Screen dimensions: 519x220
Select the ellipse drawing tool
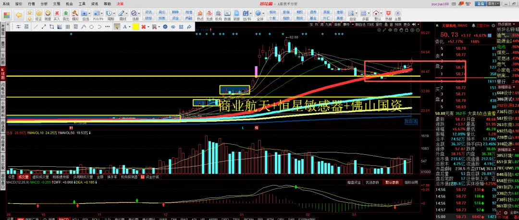point(91,27)
